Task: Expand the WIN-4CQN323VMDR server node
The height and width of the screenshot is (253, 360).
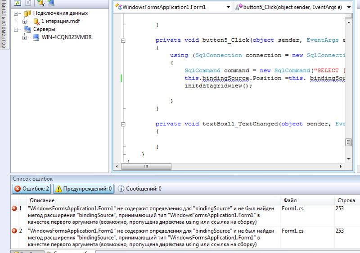Action: (x=24, y=38)
